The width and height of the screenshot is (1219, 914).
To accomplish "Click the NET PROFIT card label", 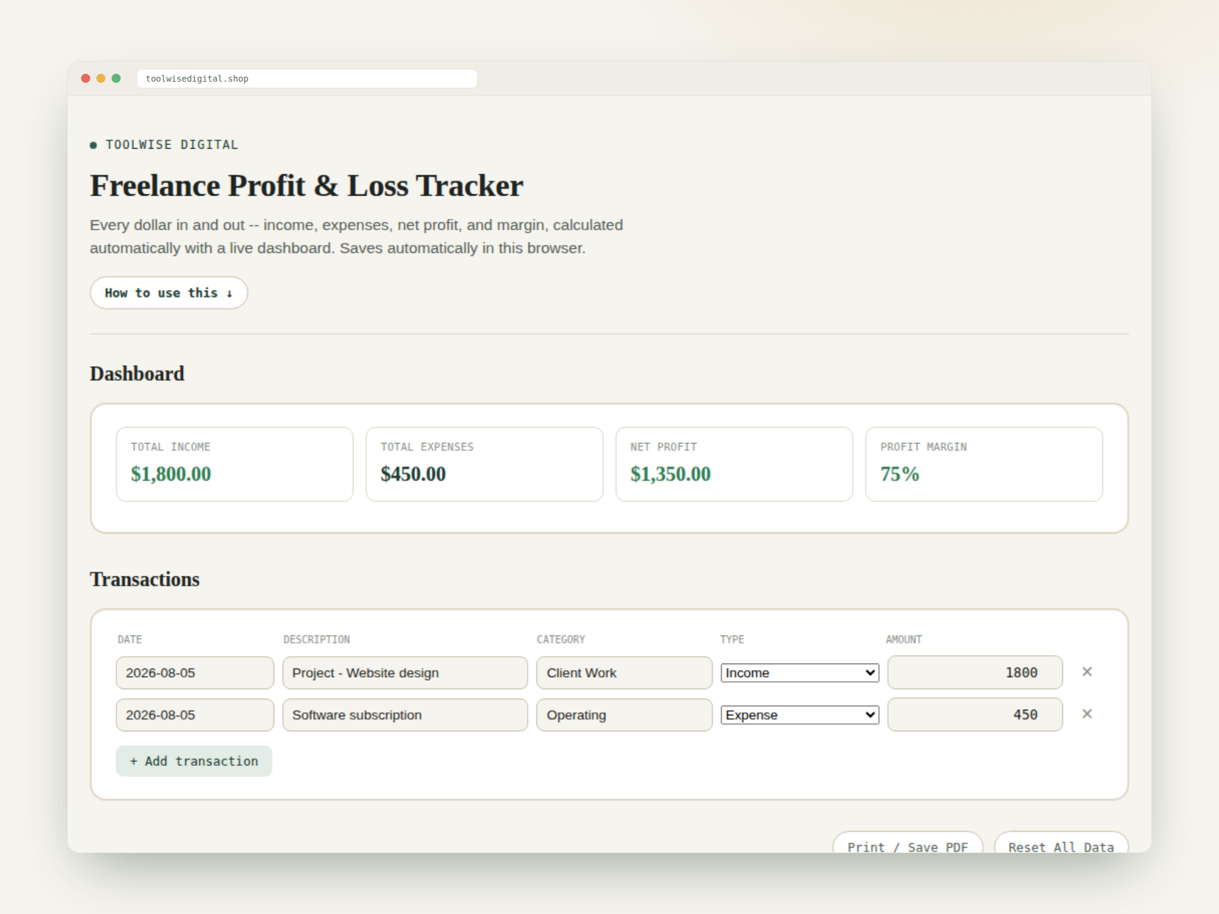I will point(664,447).
